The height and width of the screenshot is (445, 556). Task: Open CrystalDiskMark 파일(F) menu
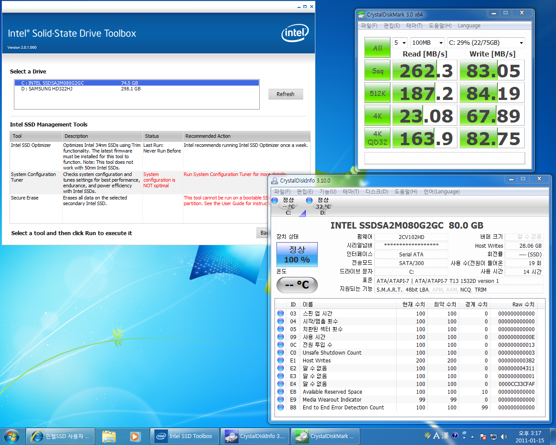pos(369,26)
